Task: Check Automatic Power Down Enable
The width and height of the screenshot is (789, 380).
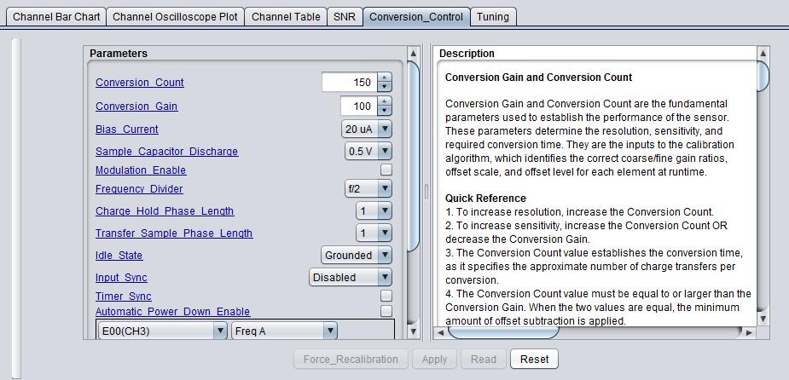Action: click(386, 312)
